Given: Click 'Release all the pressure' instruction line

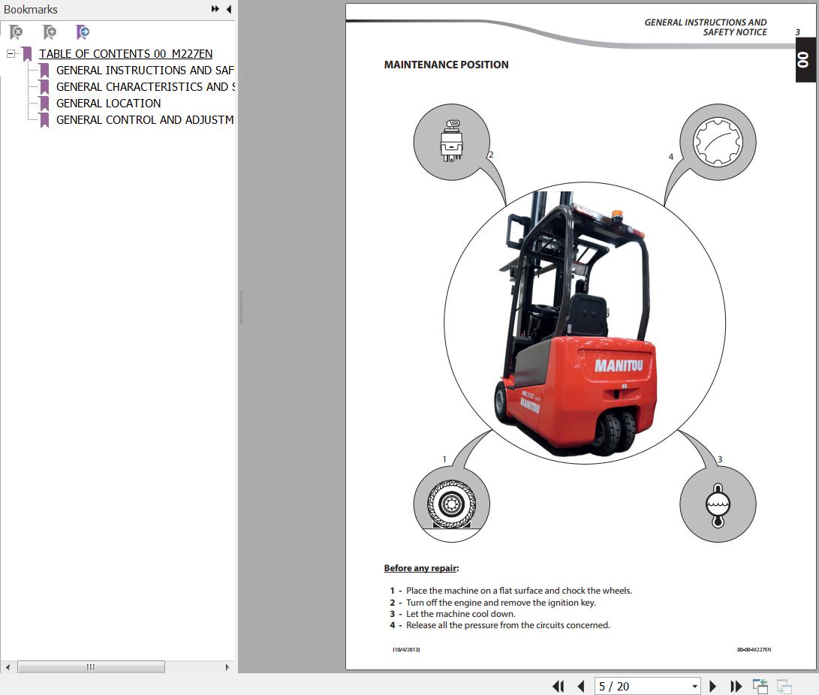Looking at the screenshot, I should tap(500, 625).
